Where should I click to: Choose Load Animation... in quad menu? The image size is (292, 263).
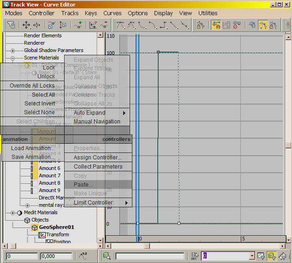(x=33, y=148)
